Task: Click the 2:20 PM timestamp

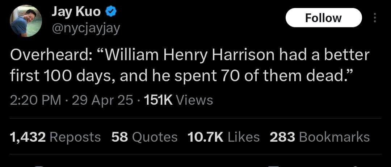Action: pos(35,100)
